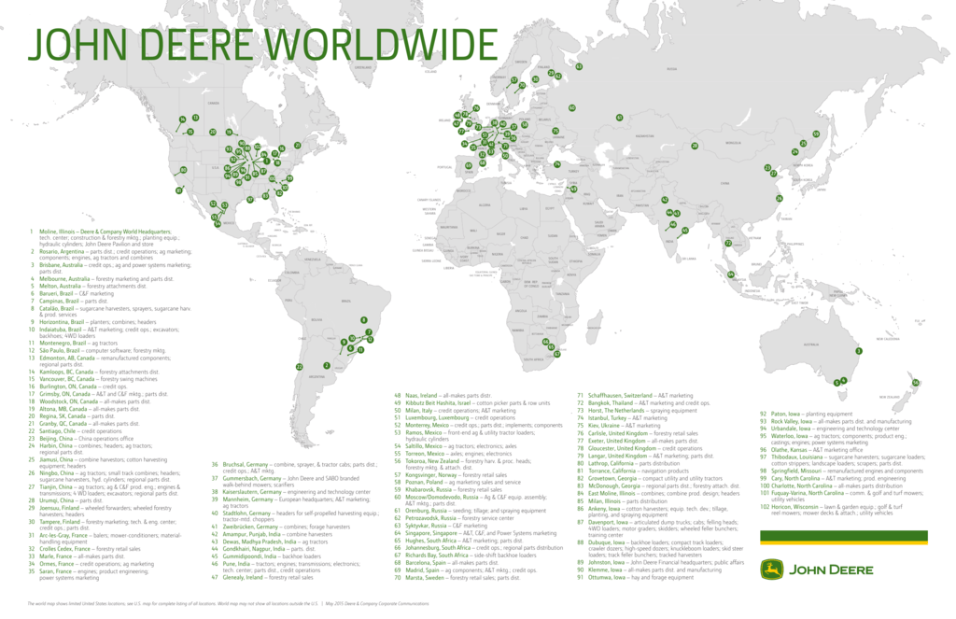This screenshot has width=956, height=619.
Task: Click the Bangkok, Thailand legend entry
Action: (644, 402)
